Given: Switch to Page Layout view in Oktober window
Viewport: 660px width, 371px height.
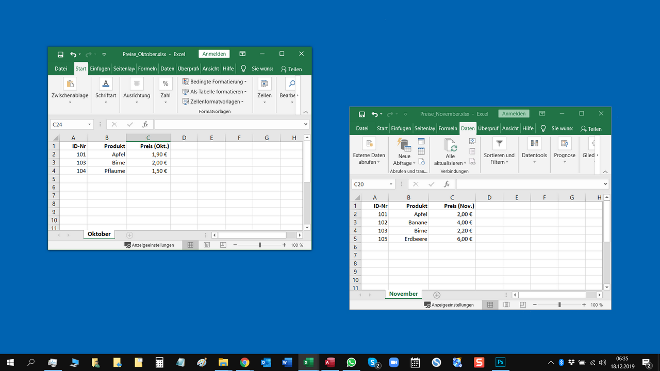Looking at the screenshot, I should point(207,245).
